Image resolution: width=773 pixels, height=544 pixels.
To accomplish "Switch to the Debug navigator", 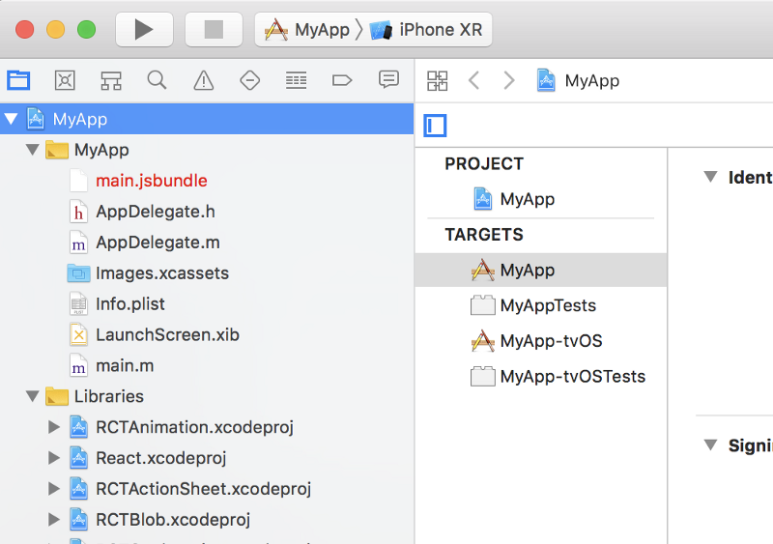I will point(296,80).
